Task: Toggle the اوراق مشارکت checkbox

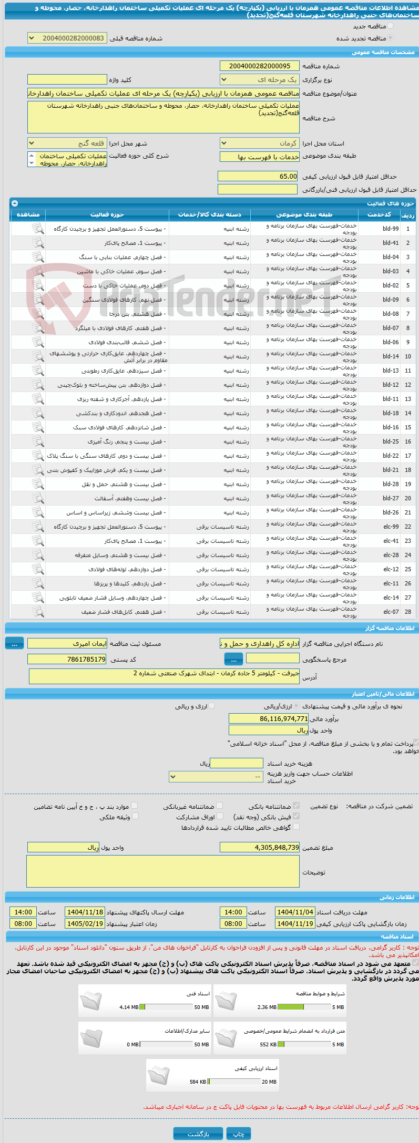Action: [220, 816]
